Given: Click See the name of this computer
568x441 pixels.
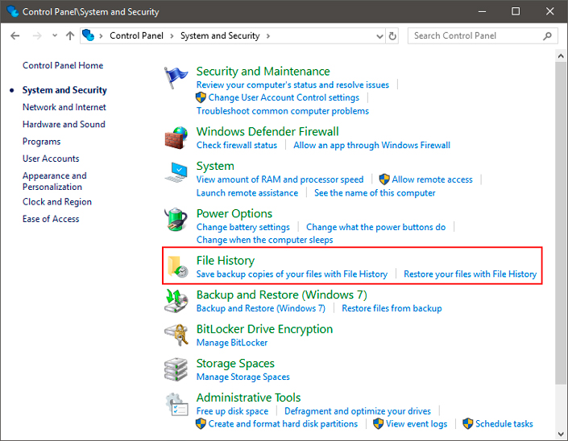Looking at the screenshot, I should [375, 193].
